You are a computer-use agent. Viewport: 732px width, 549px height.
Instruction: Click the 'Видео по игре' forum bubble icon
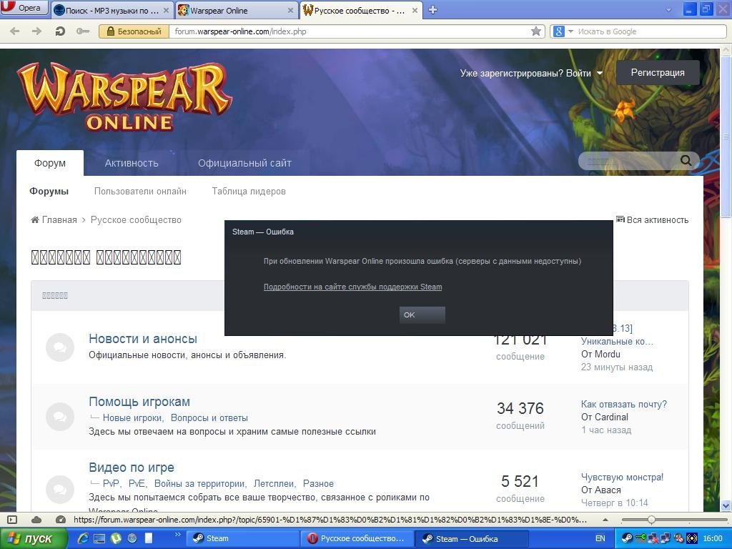tap(60, 489)
